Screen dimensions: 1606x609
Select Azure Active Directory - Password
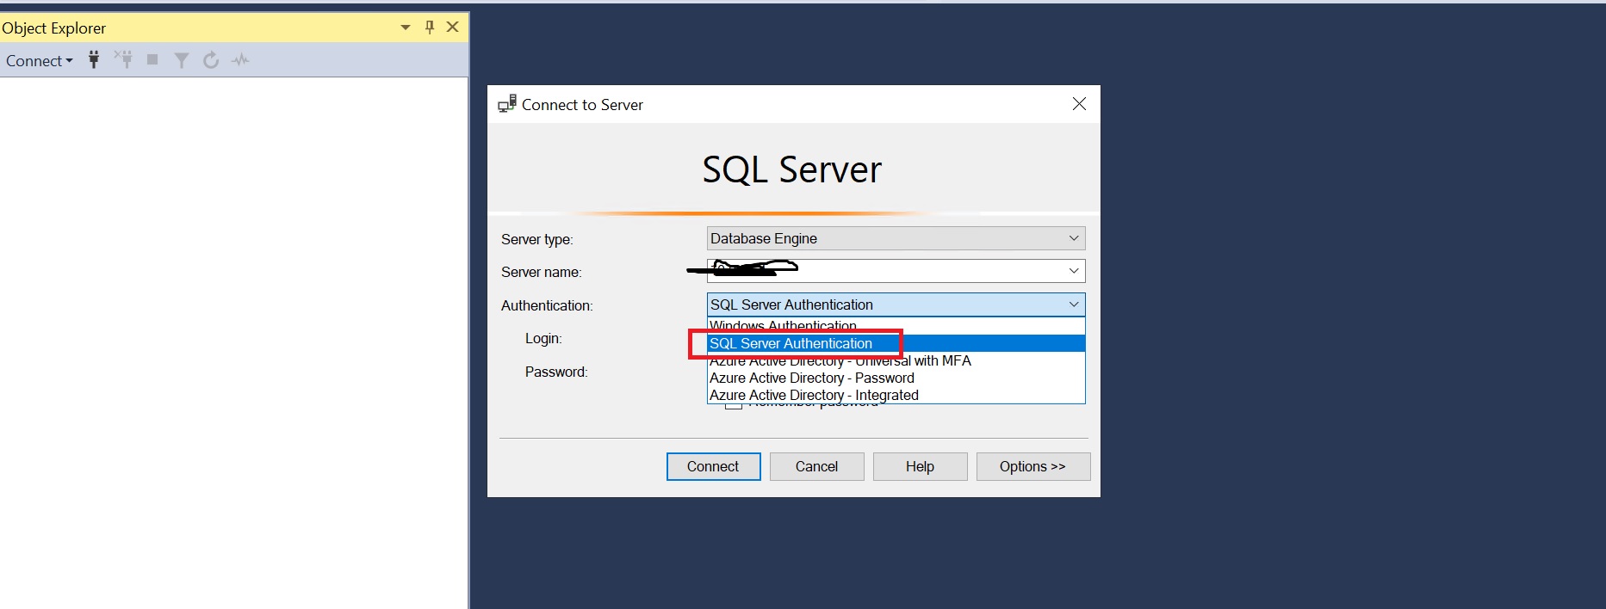pyautogui.click(x=896, y=378)
